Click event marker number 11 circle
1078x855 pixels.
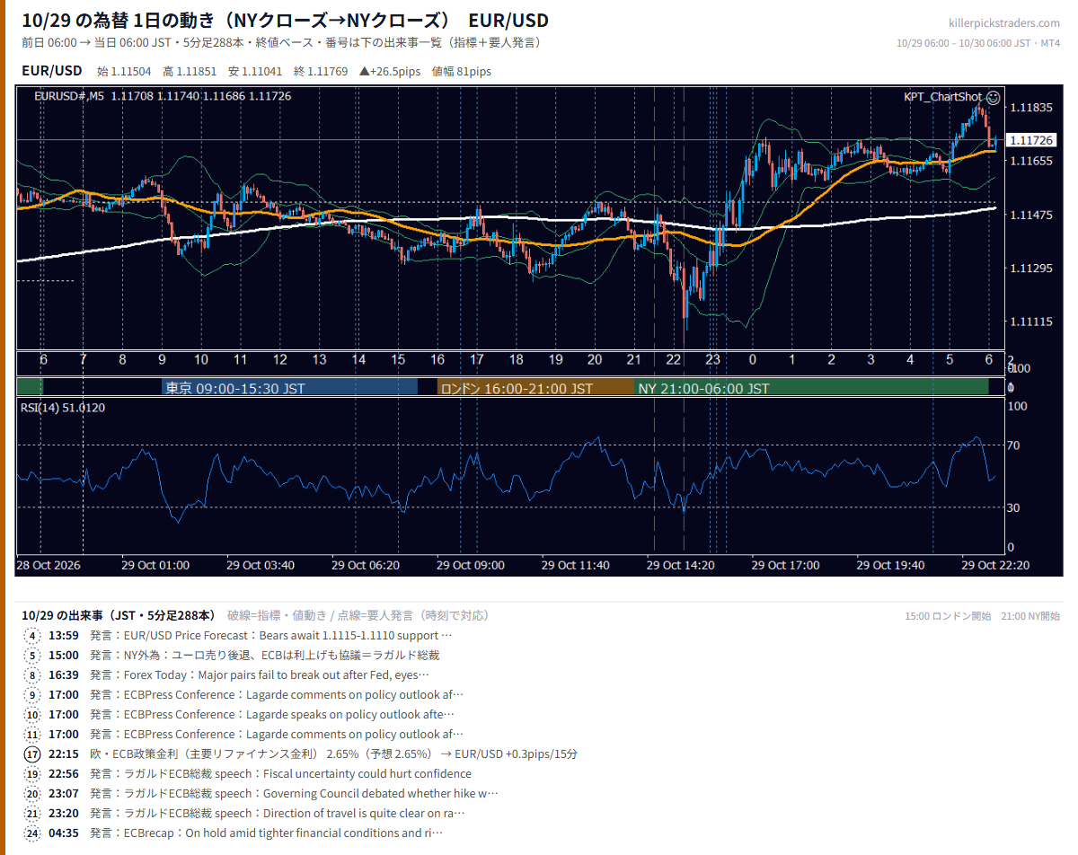[33, 734]
